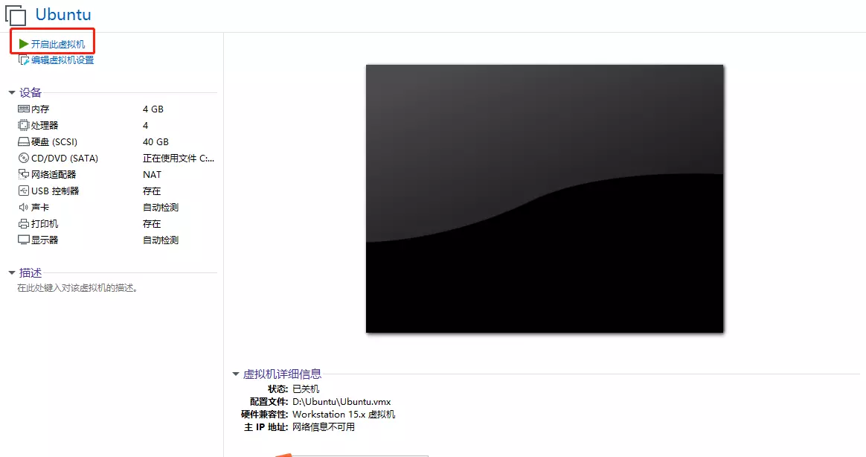
Task: Collapse the 描述 description section
Action: (12, 272)
